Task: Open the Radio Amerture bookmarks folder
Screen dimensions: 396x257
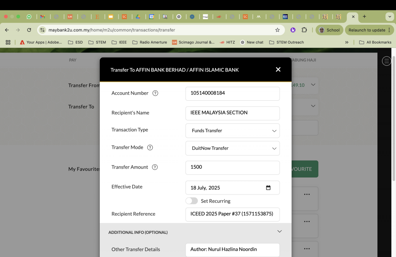Action: (150, 42)
